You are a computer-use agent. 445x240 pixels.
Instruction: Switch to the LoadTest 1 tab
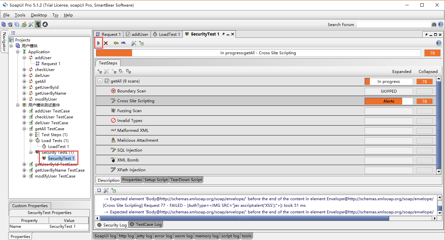tap(167, 34)
